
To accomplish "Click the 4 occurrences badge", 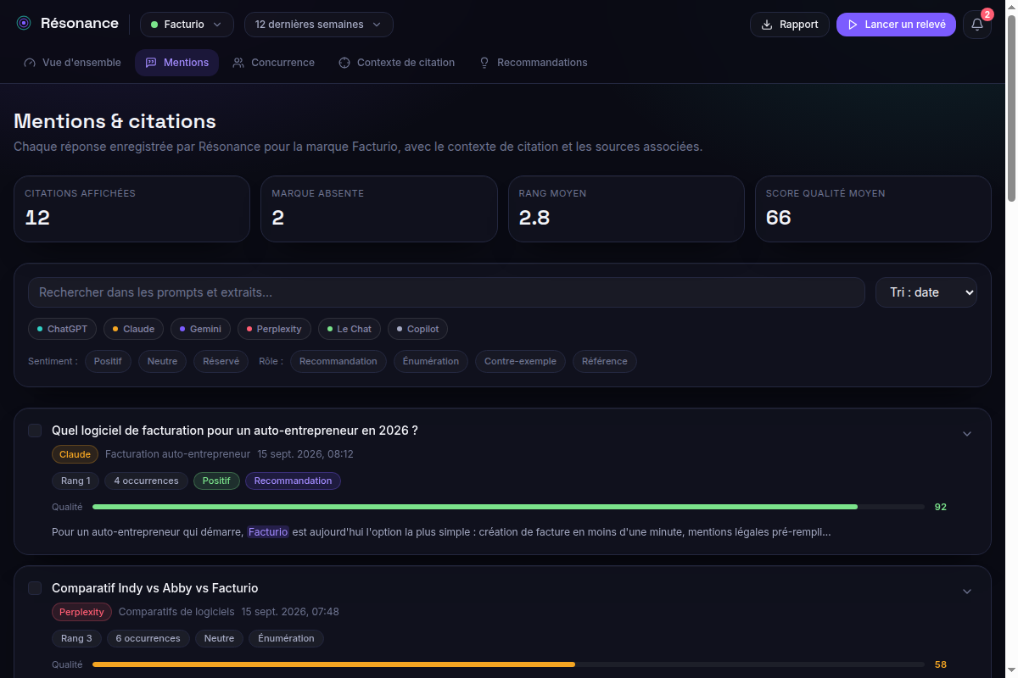I will pos(146,481).
